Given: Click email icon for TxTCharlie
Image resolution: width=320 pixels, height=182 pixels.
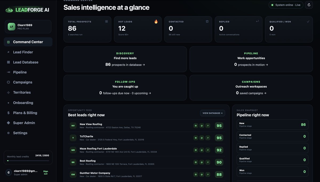Looking at the screenshot, I should coord(202,138).
